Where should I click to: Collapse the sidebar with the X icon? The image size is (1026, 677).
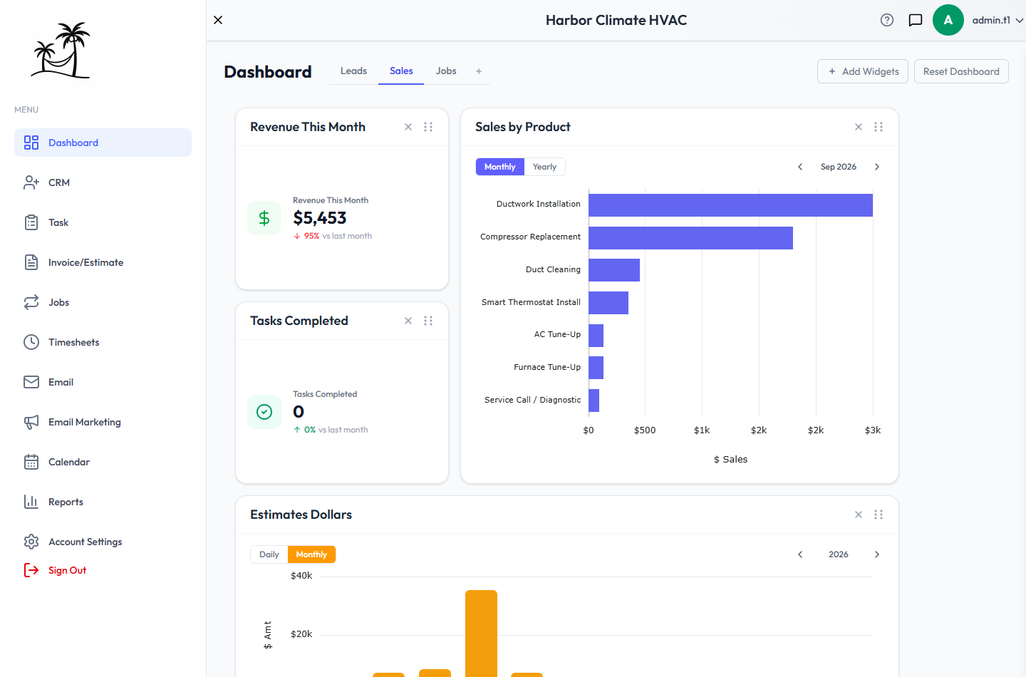pos(218,20)
